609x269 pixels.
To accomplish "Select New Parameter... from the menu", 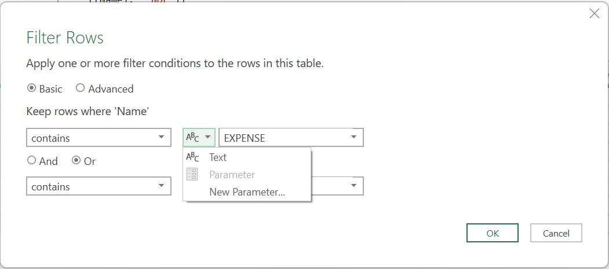I will 247,192.
